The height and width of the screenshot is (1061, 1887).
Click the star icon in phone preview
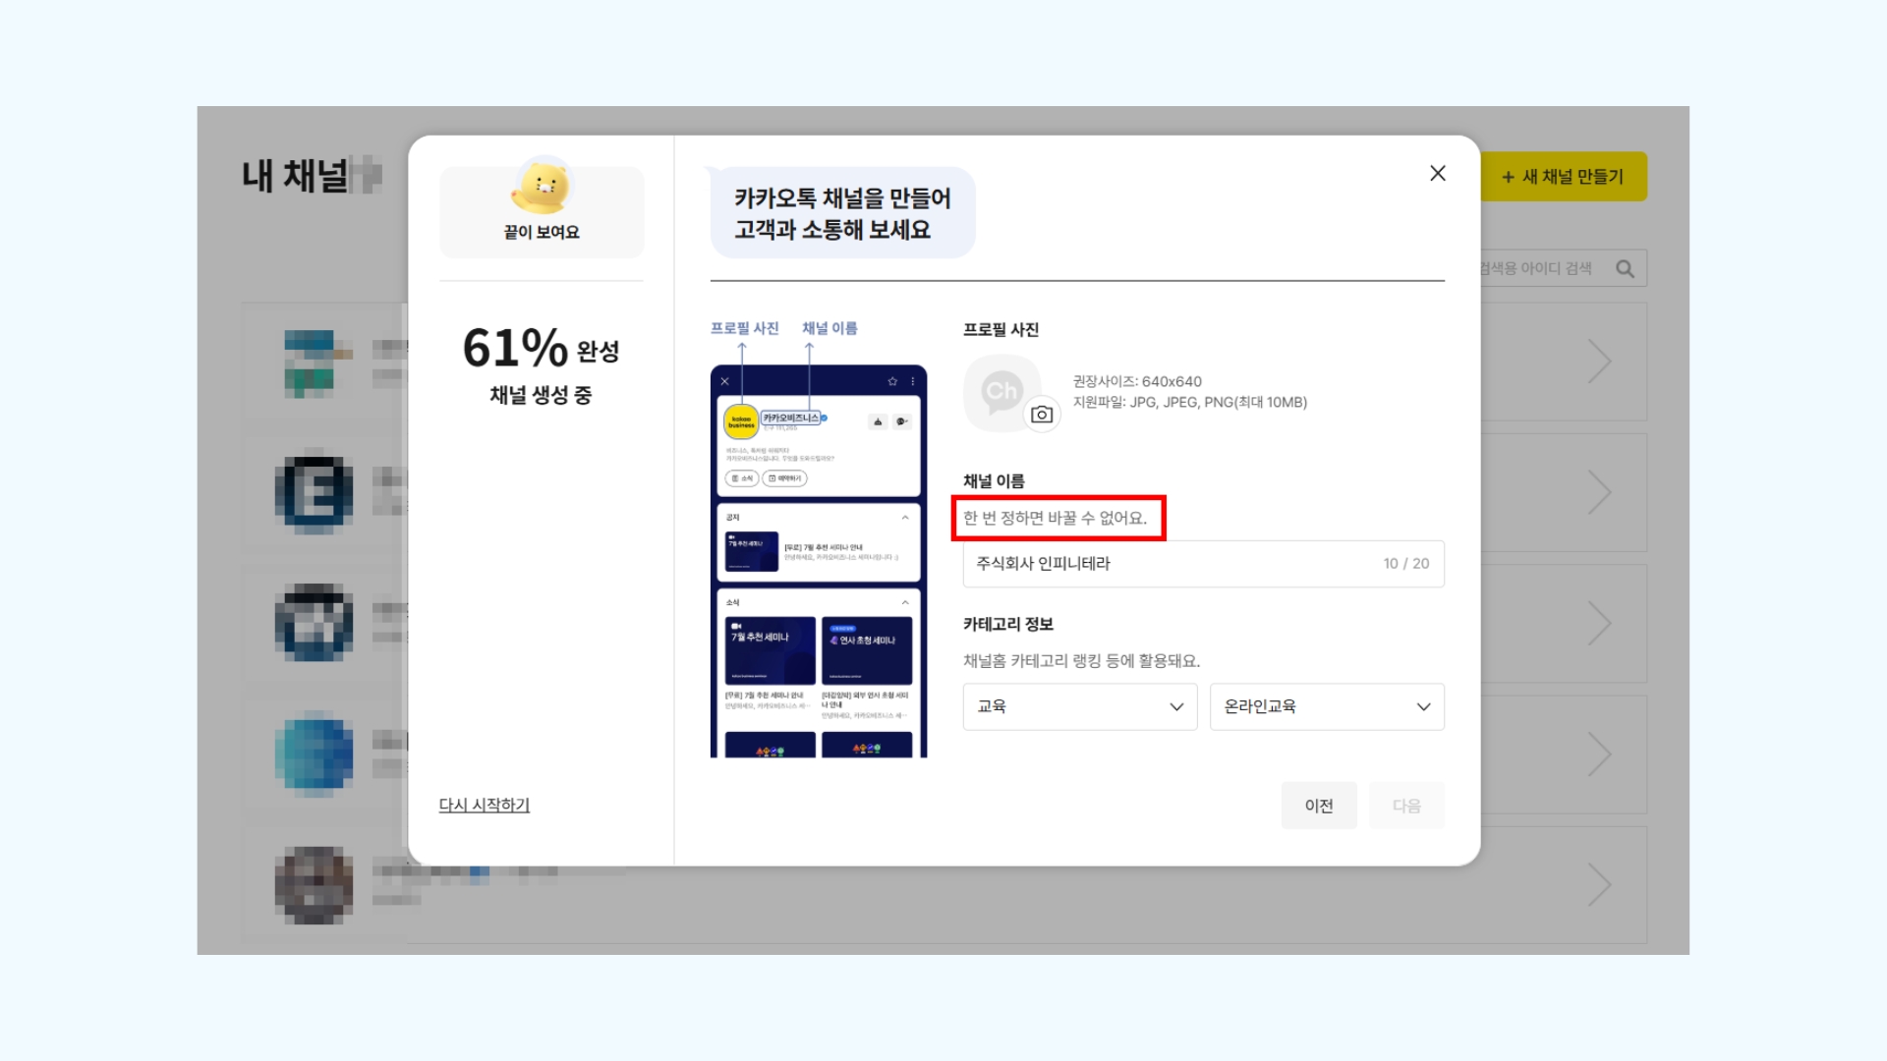coord(892,381)
